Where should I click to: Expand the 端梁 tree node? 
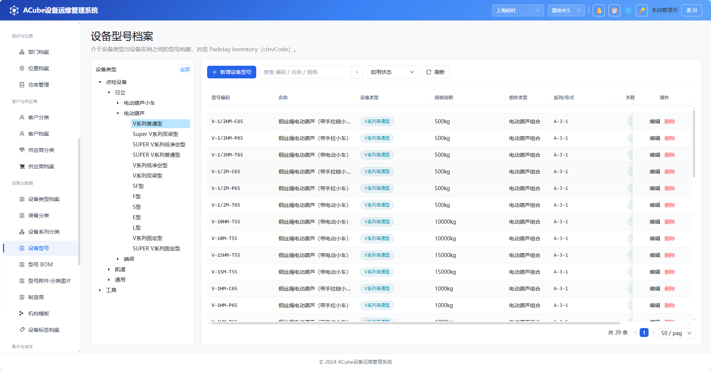point(118,259)
